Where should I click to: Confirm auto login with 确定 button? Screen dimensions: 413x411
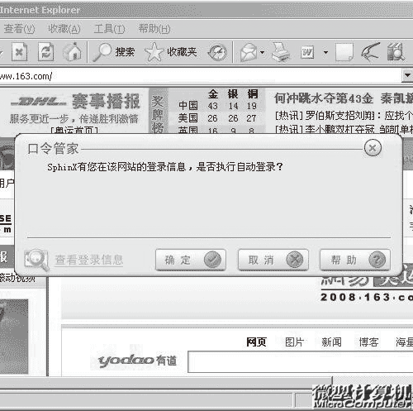pyautogui.click(x=191, y=260)
